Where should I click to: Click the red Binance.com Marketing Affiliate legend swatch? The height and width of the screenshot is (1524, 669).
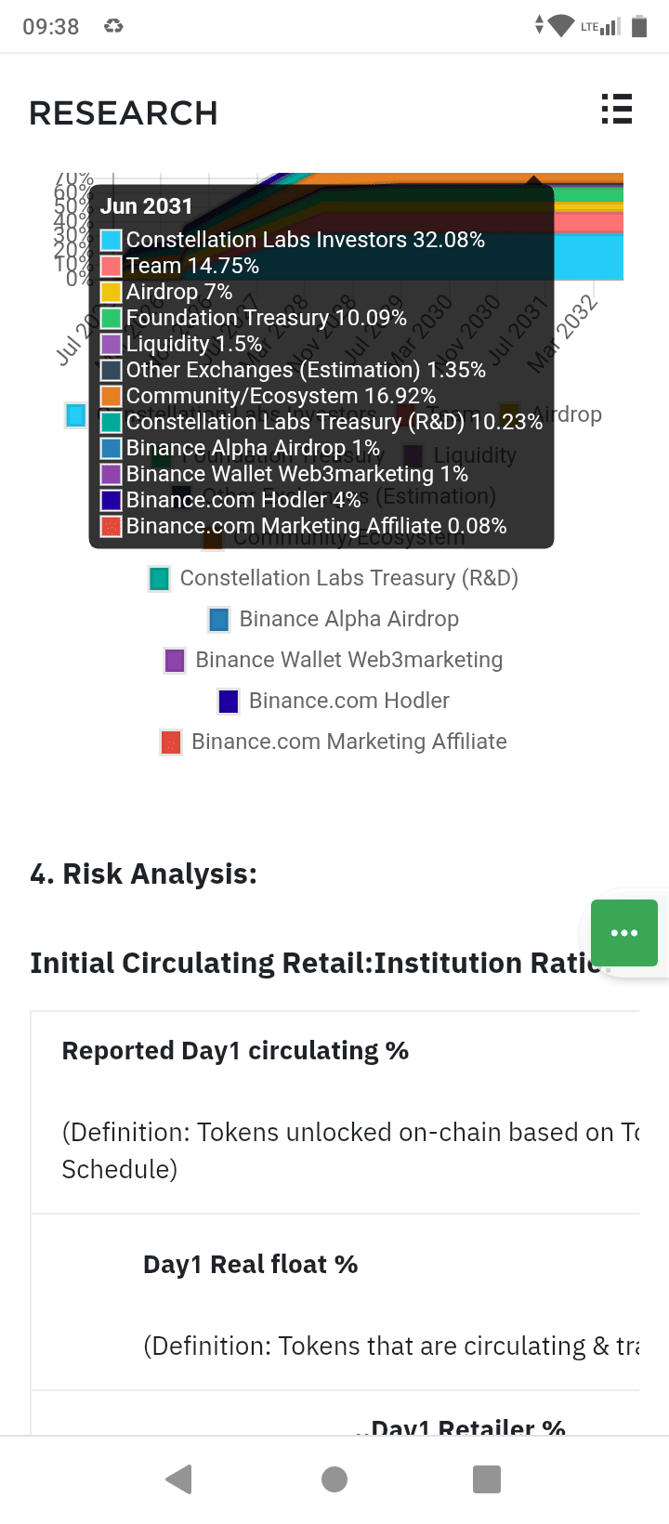(171, 742)
